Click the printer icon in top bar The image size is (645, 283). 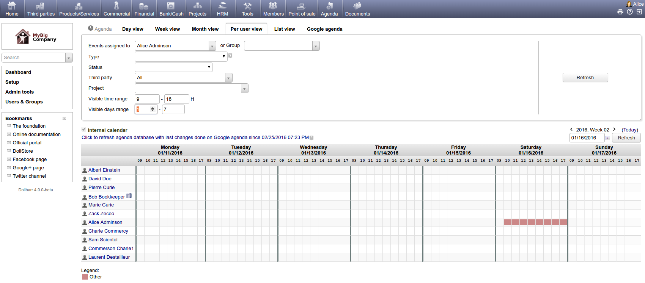(620, 12)
